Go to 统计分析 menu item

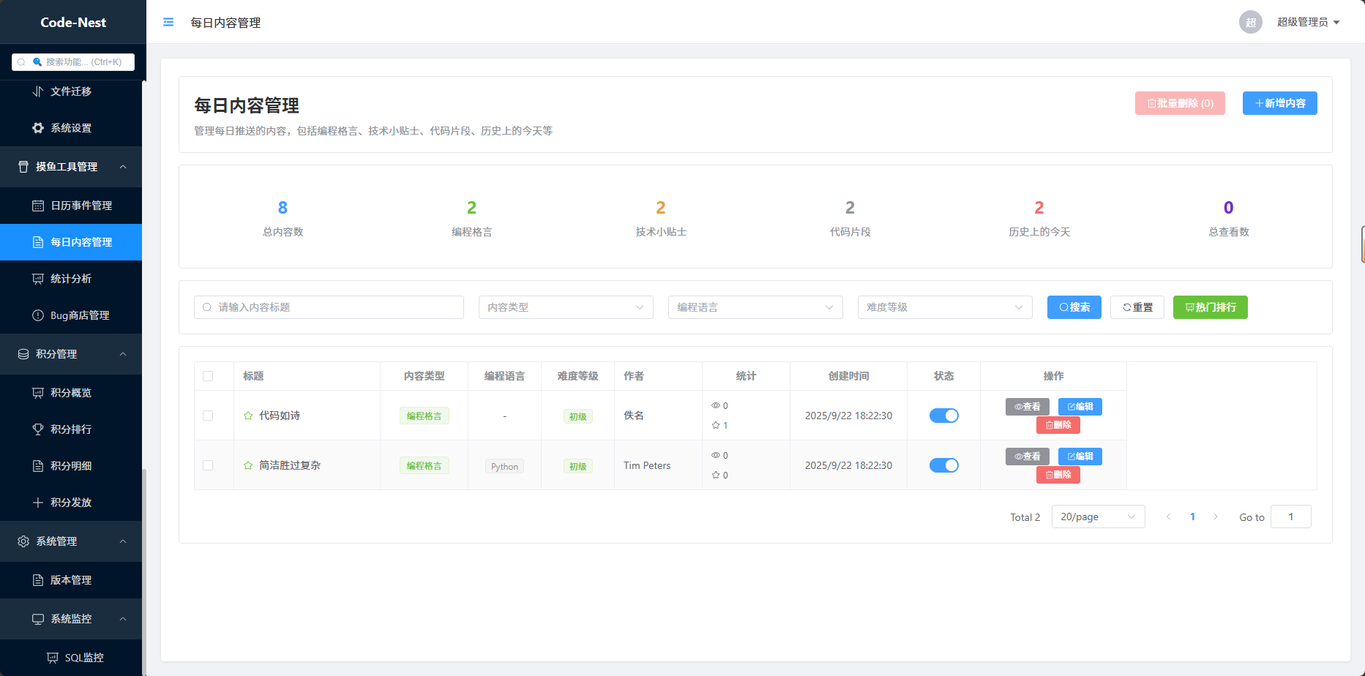coord(71,279)
